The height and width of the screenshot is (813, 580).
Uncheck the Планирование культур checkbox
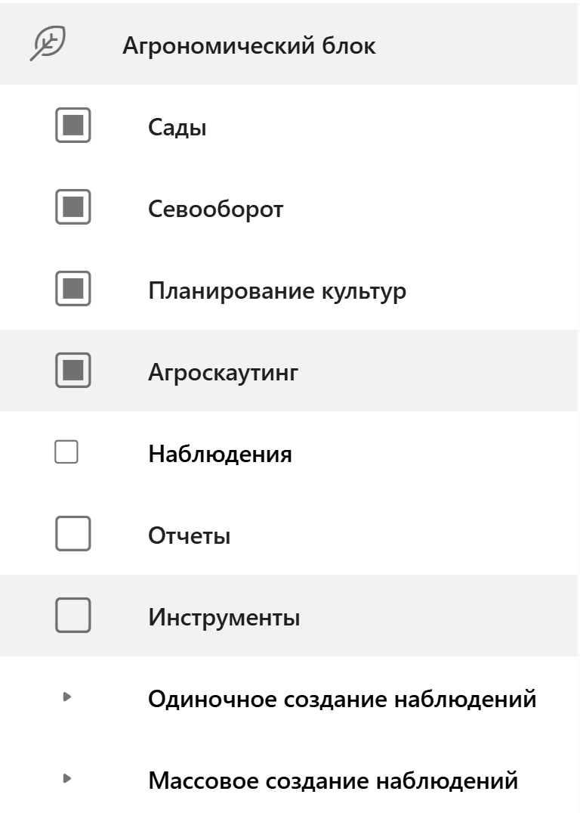73,289
